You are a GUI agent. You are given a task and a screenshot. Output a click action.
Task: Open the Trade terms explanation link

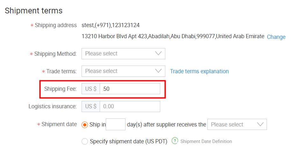click(199, 71)
